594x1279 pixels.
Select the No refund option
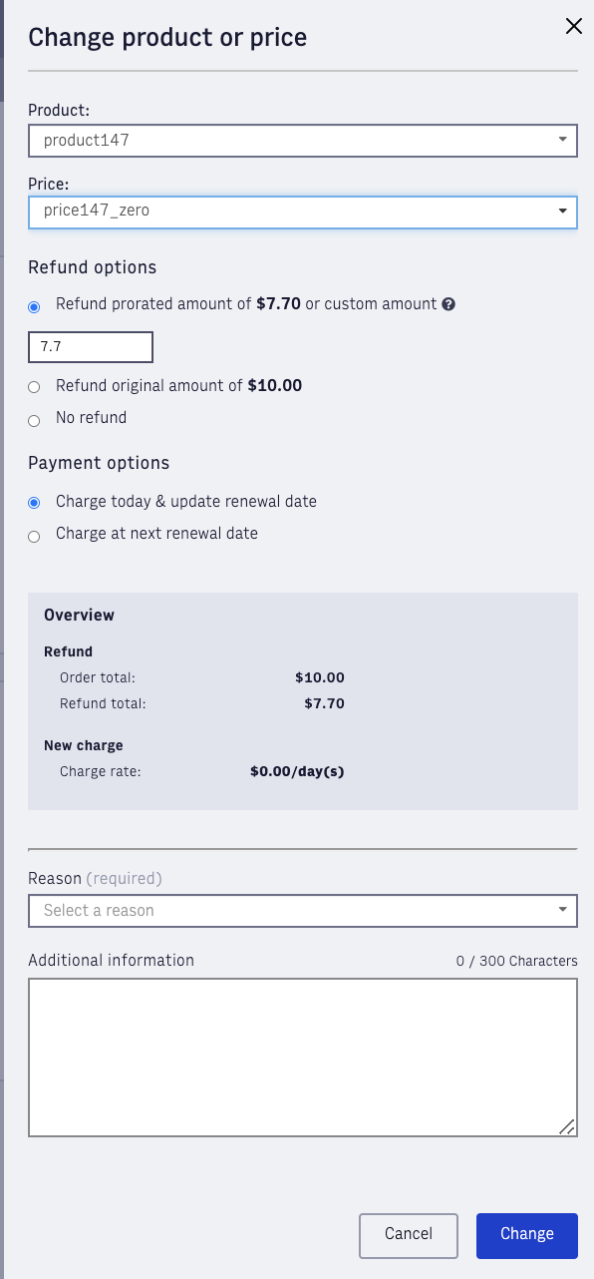tap(34, 420)
